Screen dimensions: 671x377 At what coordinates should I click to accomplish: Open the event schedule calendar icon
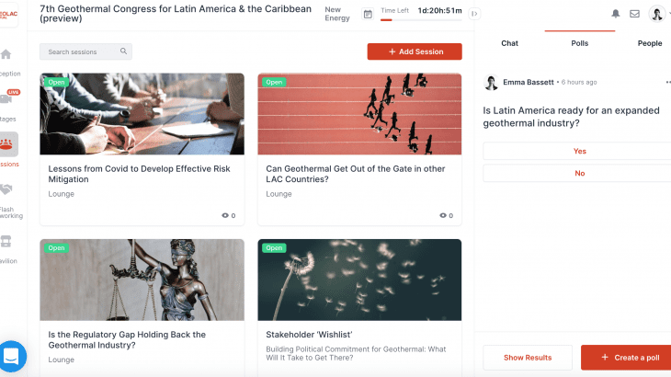click(368, 14)
